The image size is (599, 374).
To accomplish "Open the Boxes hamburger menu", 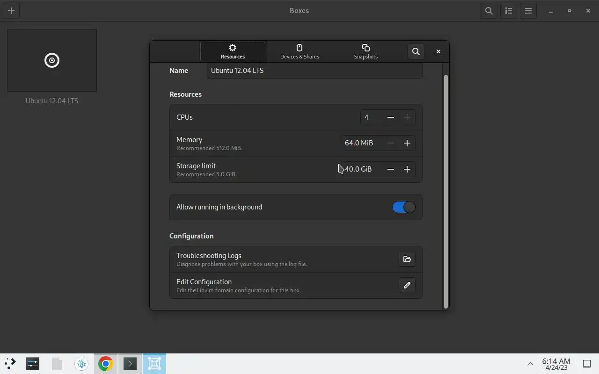I will click(x=528, y=11).
